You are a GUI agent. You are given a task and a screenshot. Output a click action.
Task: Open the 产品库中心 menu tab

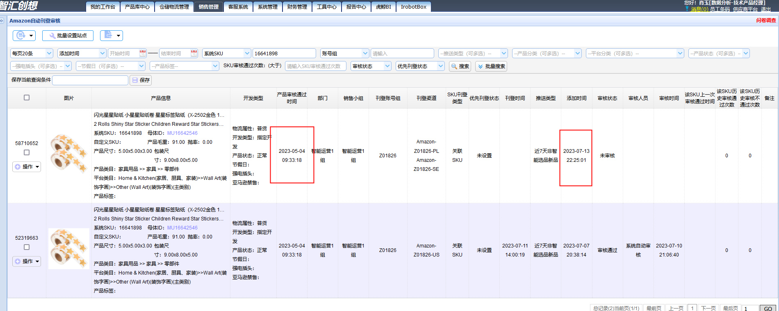(137, 7)
